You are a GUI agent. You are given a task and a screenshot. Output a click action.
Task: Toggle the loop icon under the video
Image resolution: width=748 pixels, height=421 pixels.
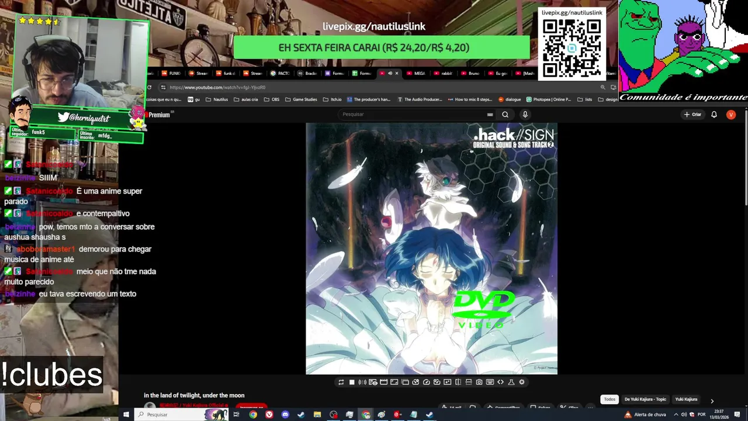click(x=341, y=382)
